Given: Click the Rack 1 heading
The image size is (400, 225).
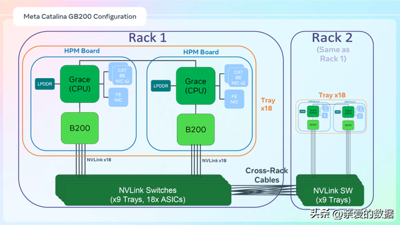Looking at the screenshot, I should [x=147, y=37].
